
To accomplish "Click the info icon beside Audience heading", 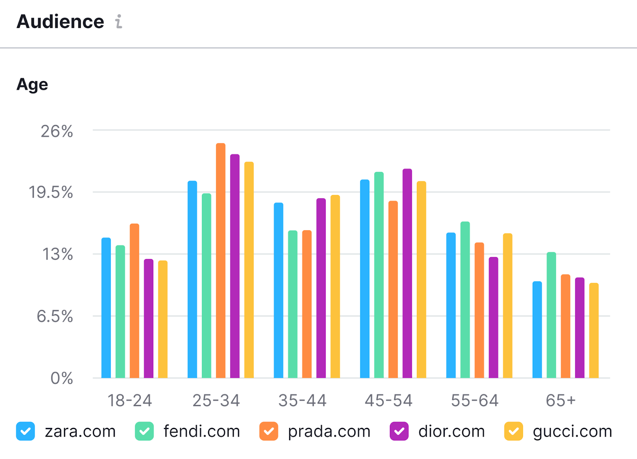I will 118,21.
